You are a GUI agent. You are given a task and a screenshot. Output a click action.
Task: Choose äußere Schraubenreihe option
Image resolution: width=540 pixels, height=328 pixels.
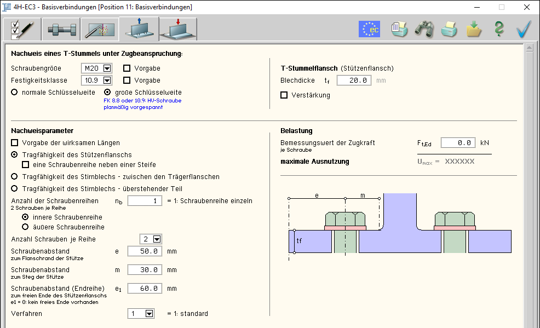(25, 227)
